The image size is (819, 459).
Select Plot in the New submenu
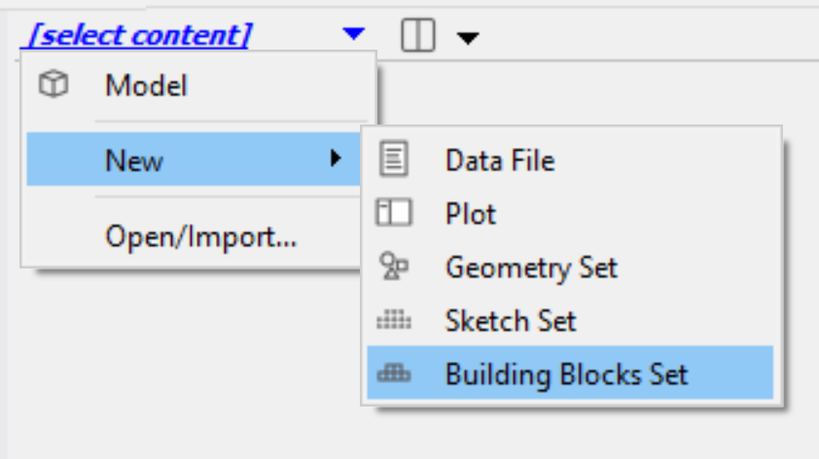pos(471,213)
